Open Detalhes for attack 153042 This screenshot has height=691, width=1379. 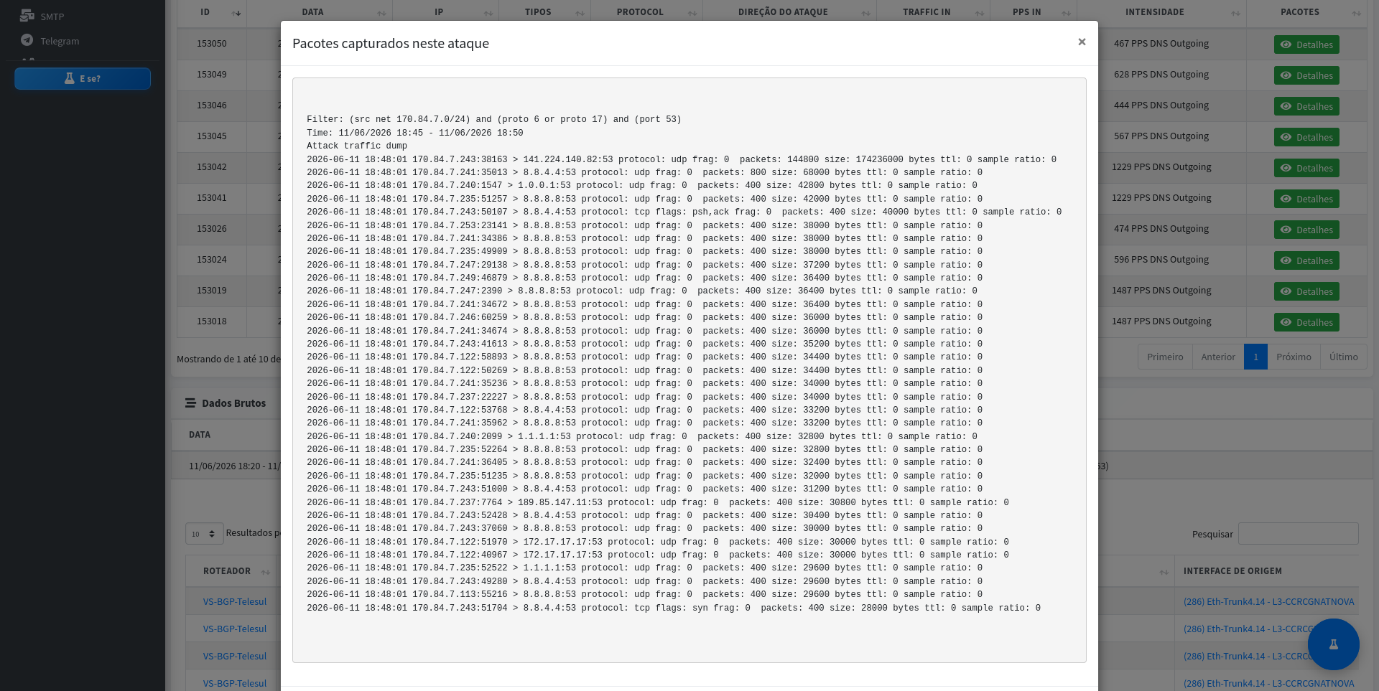pyautogui.click(x=1306, y=168)
